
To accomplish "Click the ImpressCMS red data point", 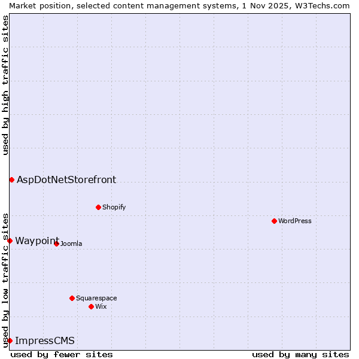I will (10, 340).
